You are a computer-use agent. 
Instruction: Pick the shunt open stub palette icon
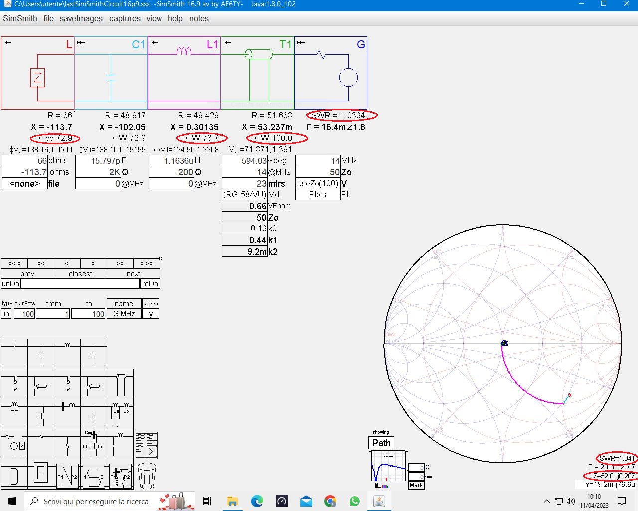tap(41, 383)
